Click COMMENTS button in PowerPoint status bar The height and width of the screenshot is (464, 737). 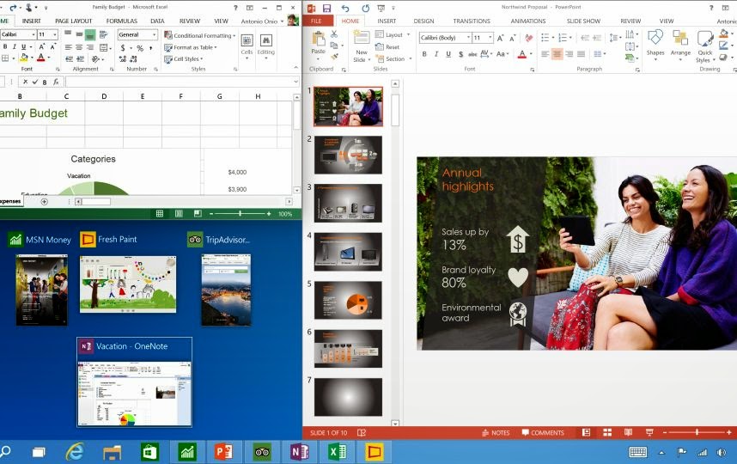543,432
